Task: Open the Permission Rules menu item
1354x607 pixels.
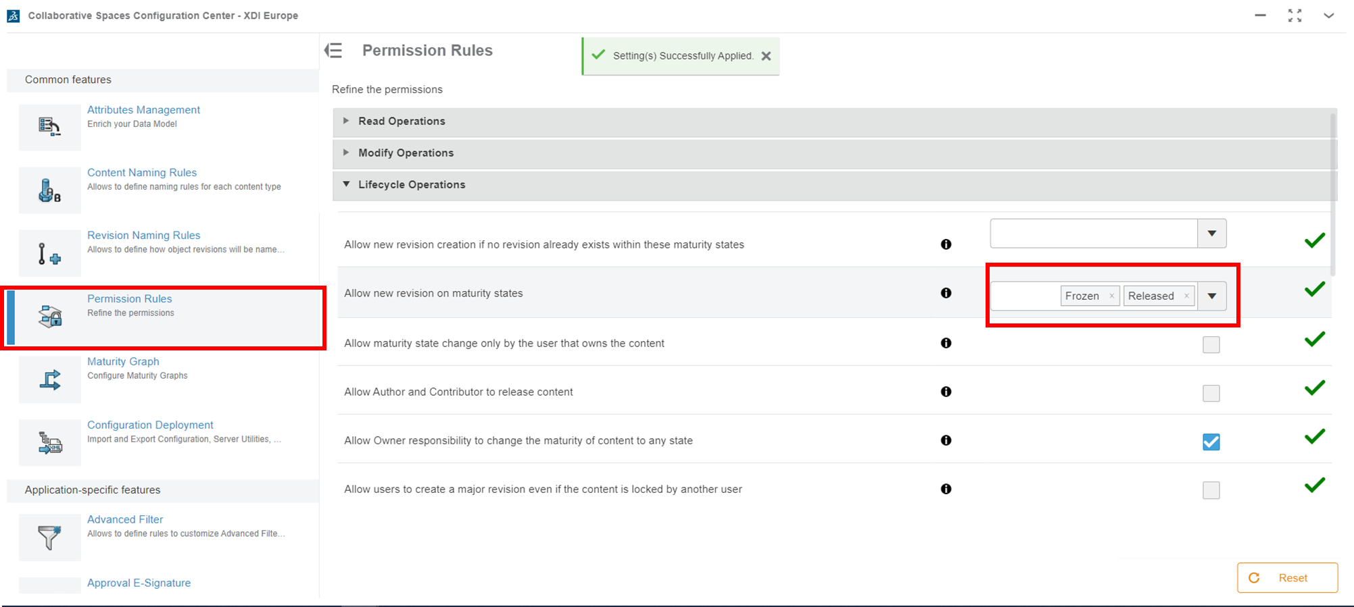Action: coord(130,299)
